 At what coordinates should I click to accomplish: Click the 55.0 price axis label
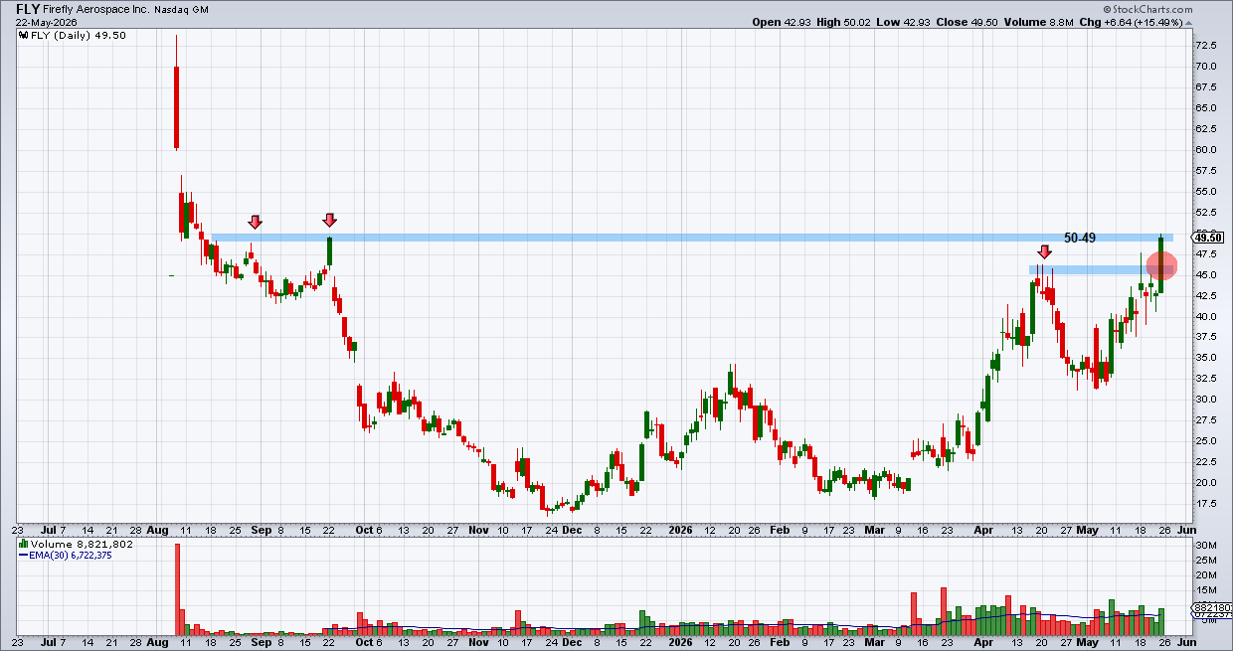tap(1205, 192)
